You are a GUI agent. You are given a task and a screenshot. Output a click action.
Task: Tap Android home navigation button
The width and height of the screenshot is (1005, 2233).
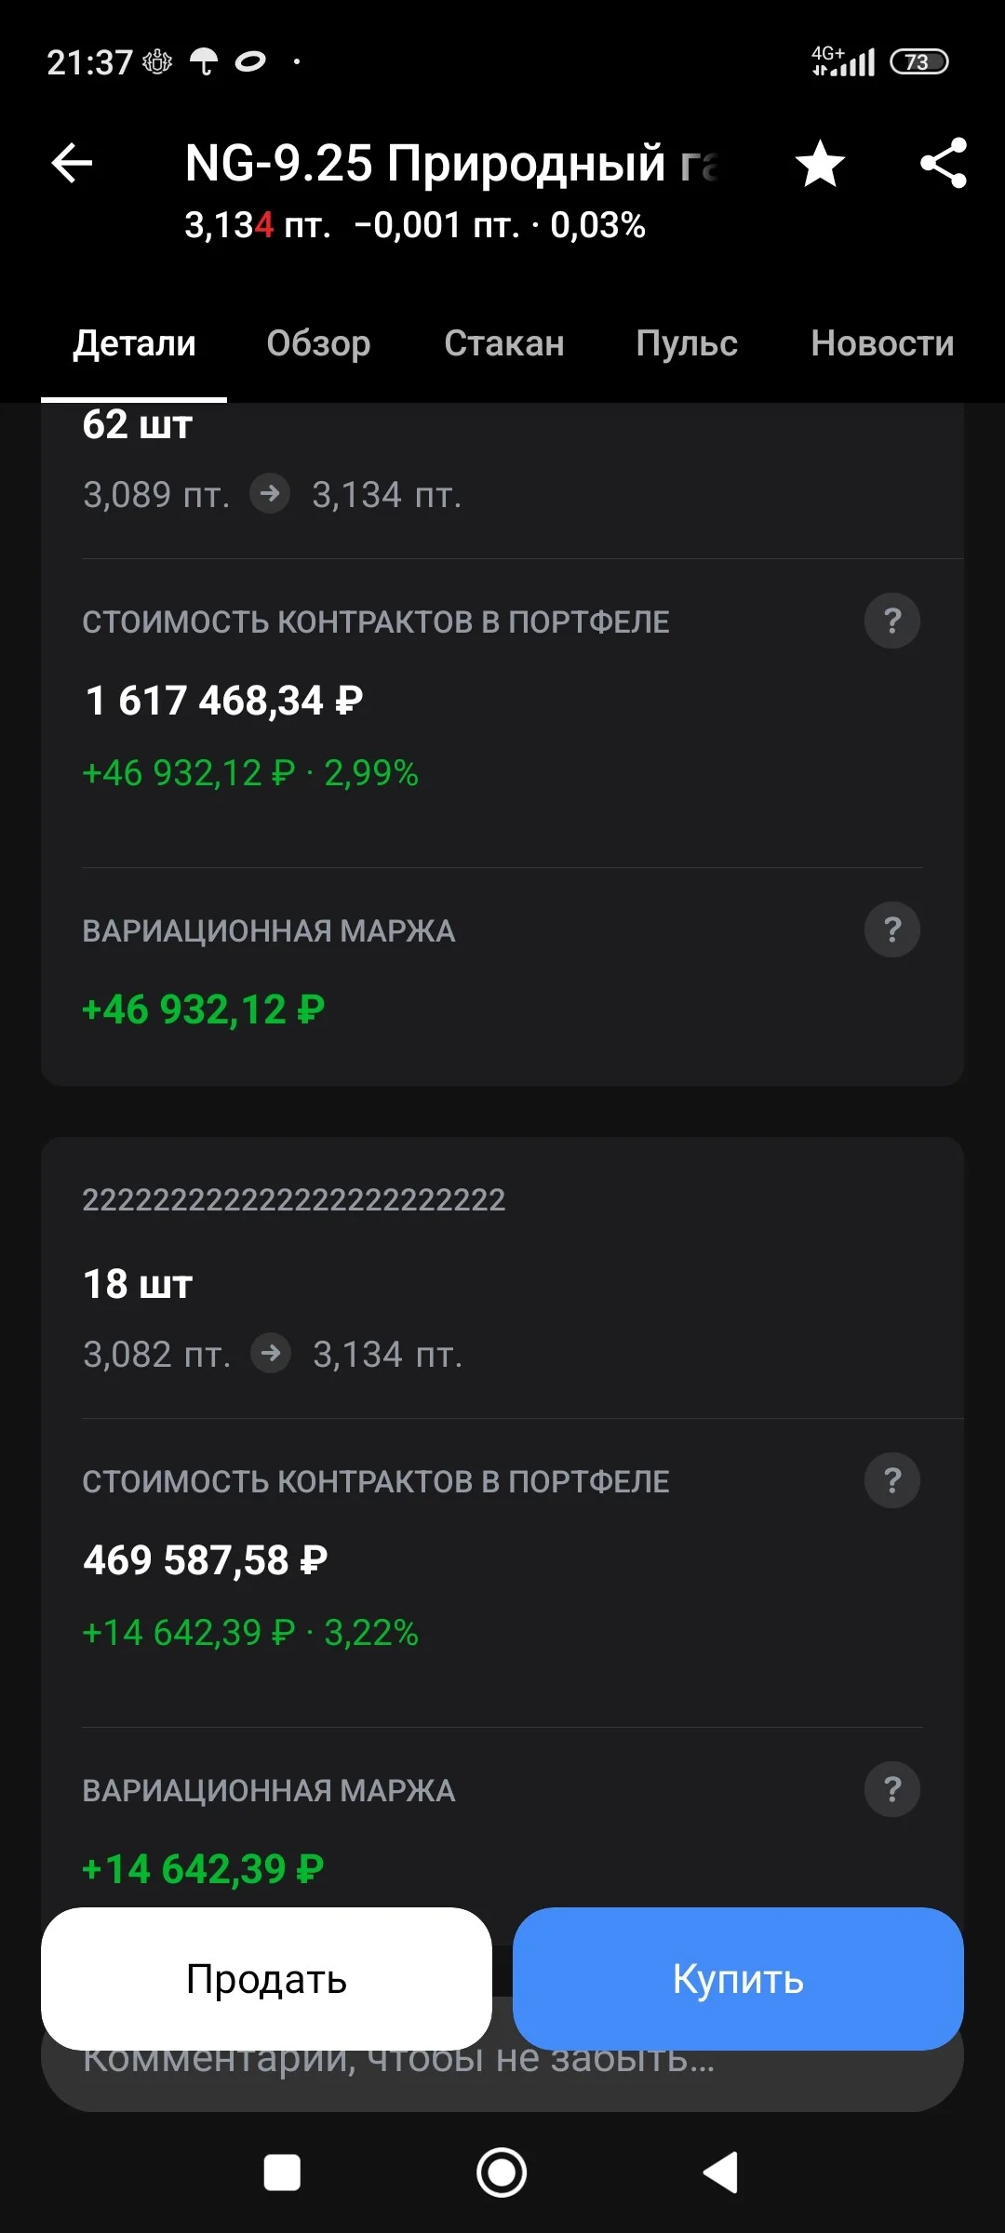[x=502, y=2173]
